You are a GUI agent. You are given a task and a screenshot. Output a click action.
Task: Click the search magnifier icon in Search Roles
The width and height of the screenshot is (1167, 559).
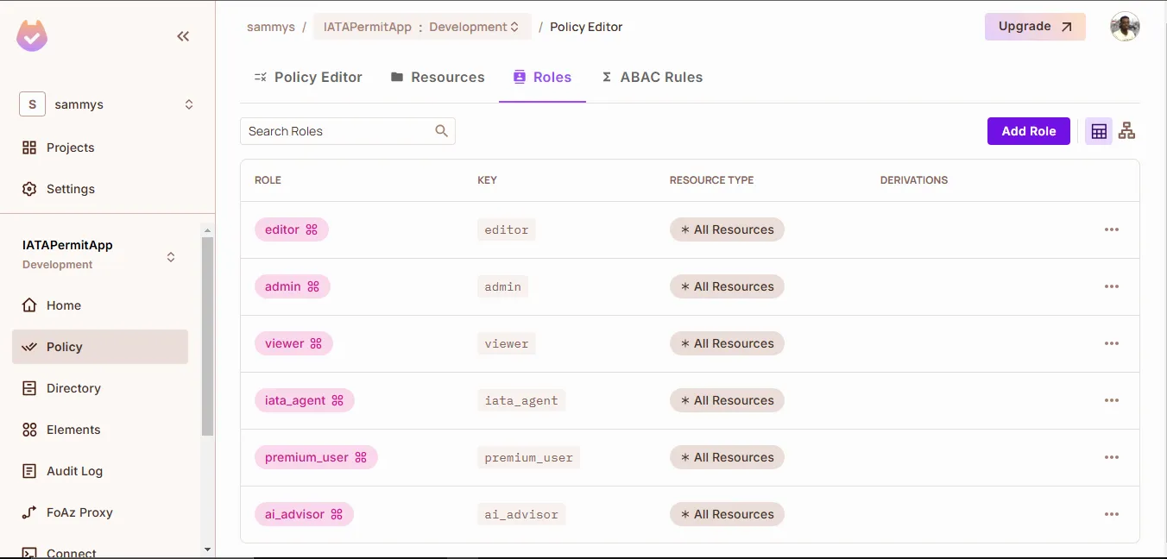441,131
